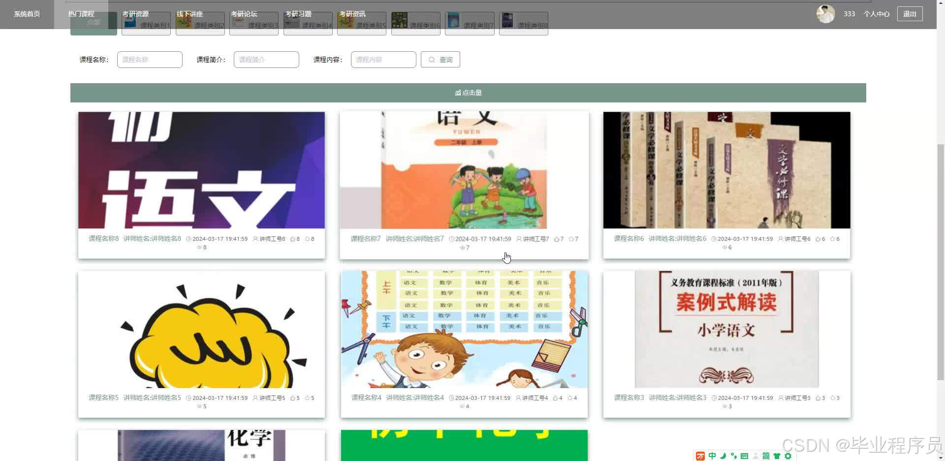Focus the 课程名称 search input field
This screenshot has height=461, width=945.
(150, 60)
